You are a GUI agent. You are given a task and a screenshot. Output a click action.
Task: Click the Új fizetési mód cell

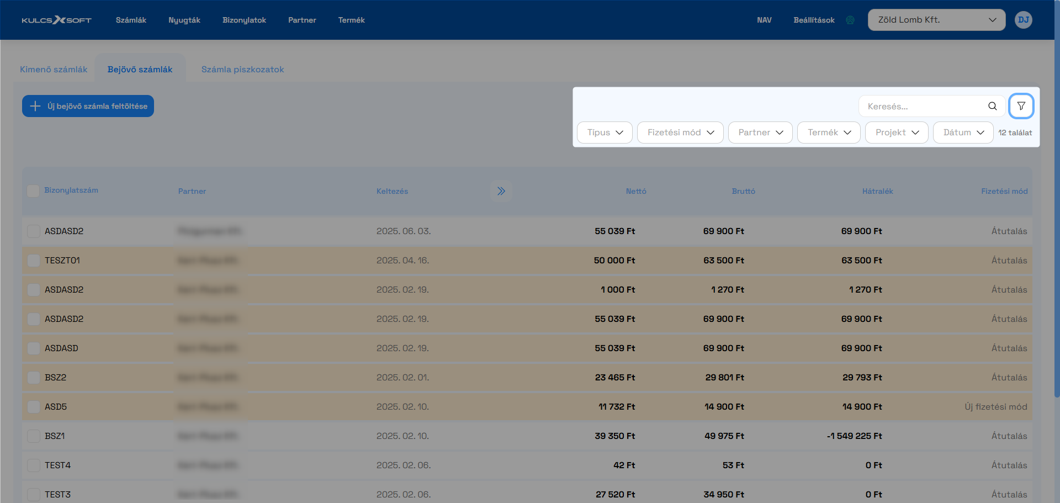click(x=996, y=407)
